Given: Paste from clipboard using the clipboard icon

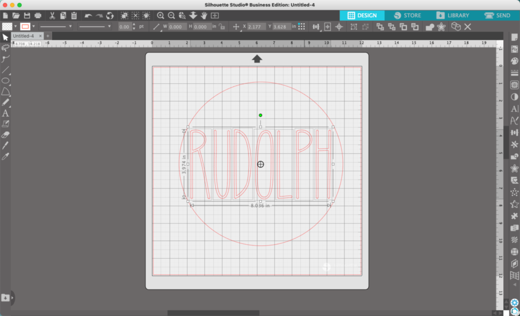Looking at the screenshot, I should (74, 16).
